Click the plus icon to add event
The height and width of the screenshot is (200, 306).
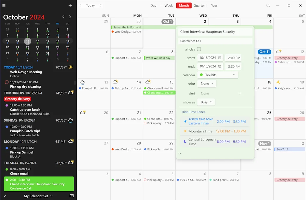(70, 5)
